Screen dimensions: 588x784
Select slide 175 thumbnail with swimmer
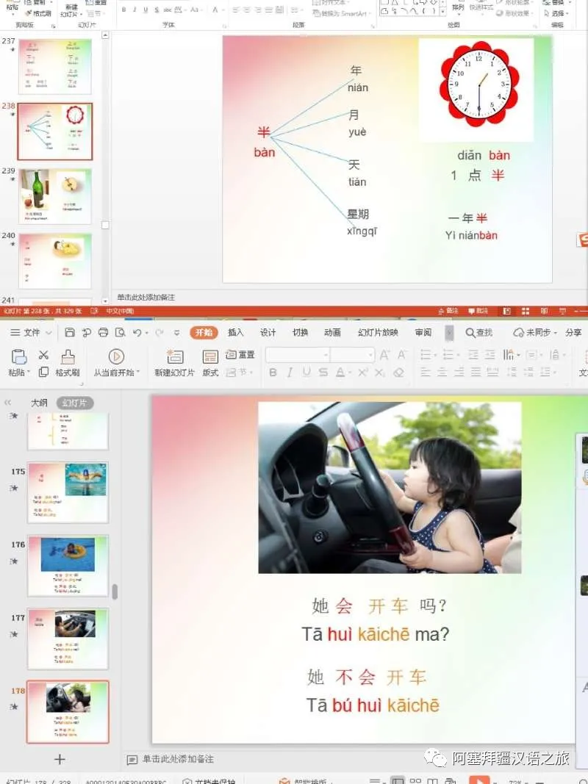tap(68, 492)
